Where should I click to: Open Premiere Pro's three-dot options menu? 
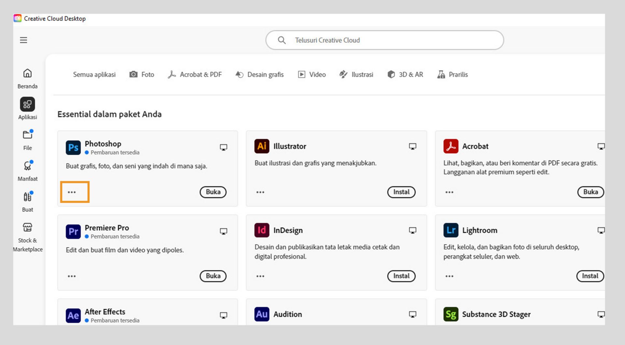coord(72,276)
